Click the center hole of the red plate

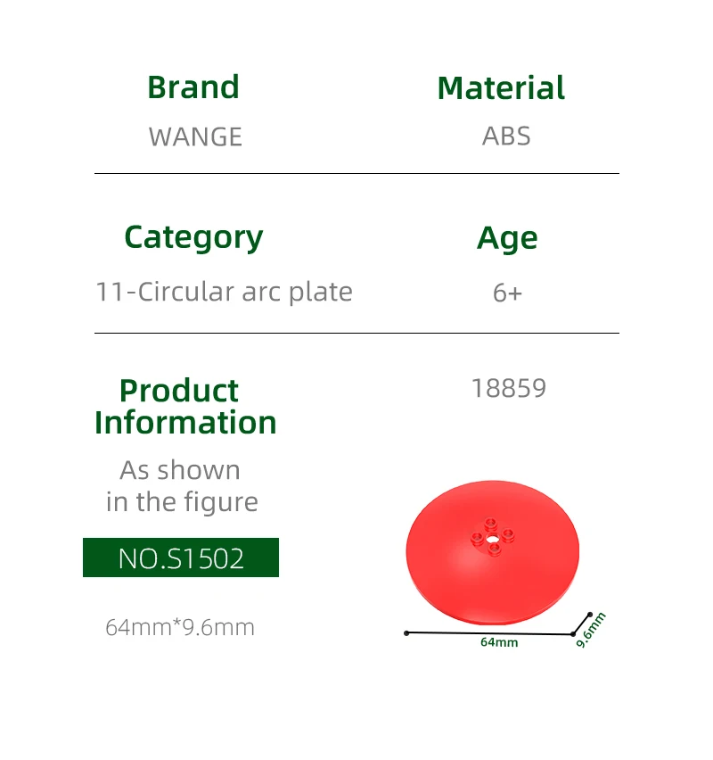tap(492, 537)
